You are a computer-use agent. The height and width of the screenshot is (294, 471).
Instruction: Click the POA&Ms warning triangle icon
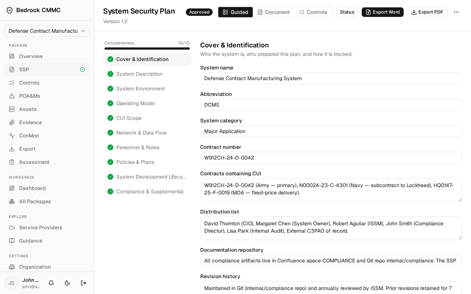click(x=12, y=96)
